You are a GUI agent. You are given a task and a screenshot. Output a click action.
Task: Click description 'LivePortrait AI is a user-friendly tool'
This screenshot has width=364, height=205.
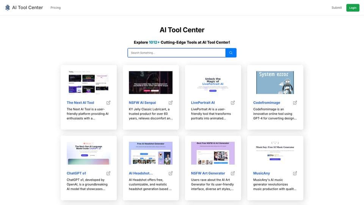(x=211, y=114)
